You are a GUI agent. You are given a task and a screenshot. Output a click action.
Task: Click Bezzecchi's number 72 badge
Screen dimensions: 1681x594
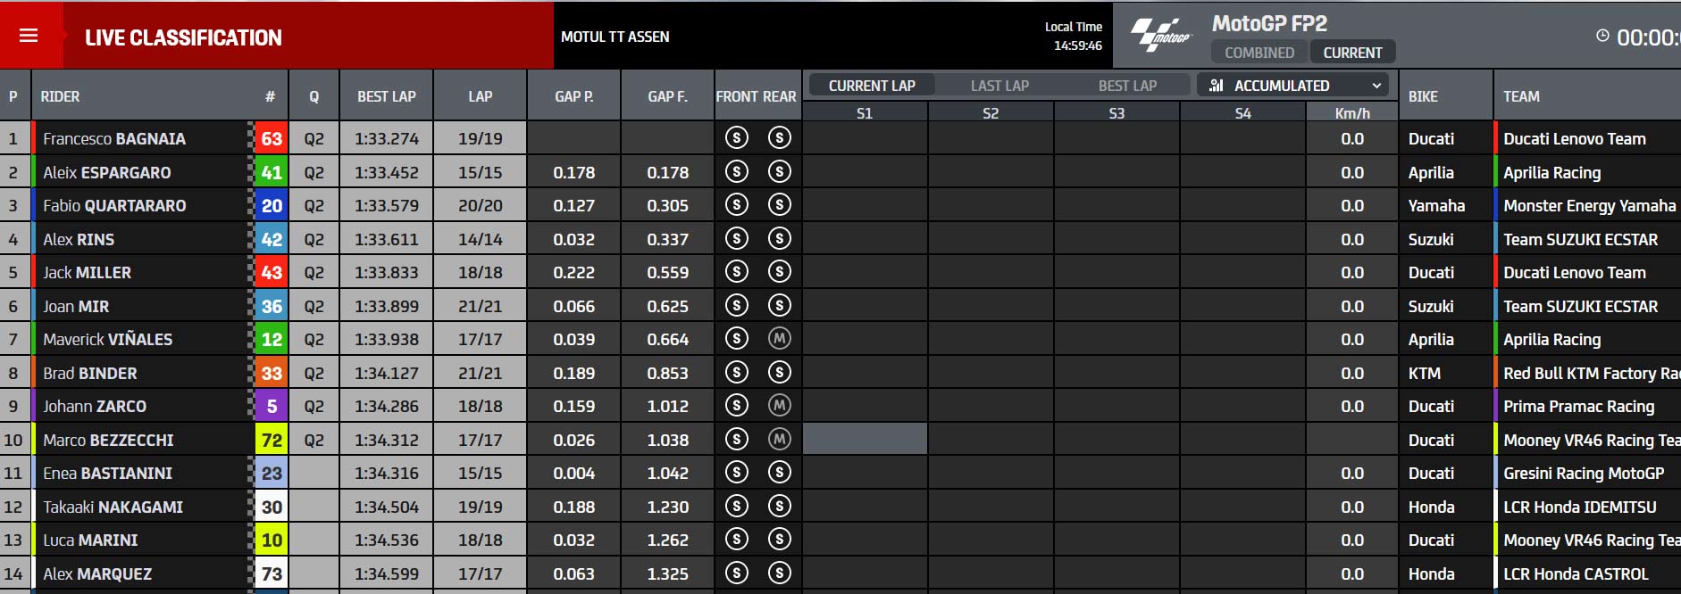(x=272, y=440)
